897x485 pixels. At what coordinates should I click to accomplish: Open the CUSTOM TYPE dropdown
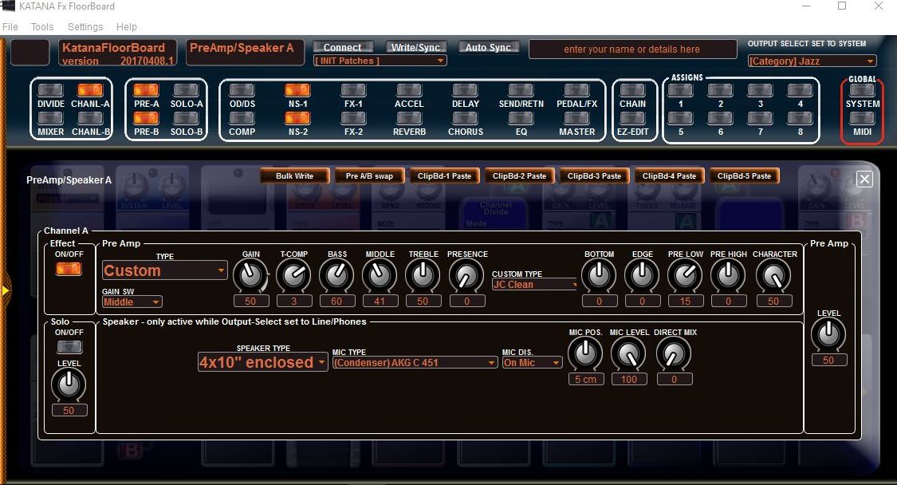535,285
